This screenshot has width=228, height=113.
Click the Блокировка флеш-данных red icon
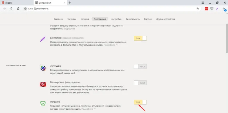pos(43,84)
